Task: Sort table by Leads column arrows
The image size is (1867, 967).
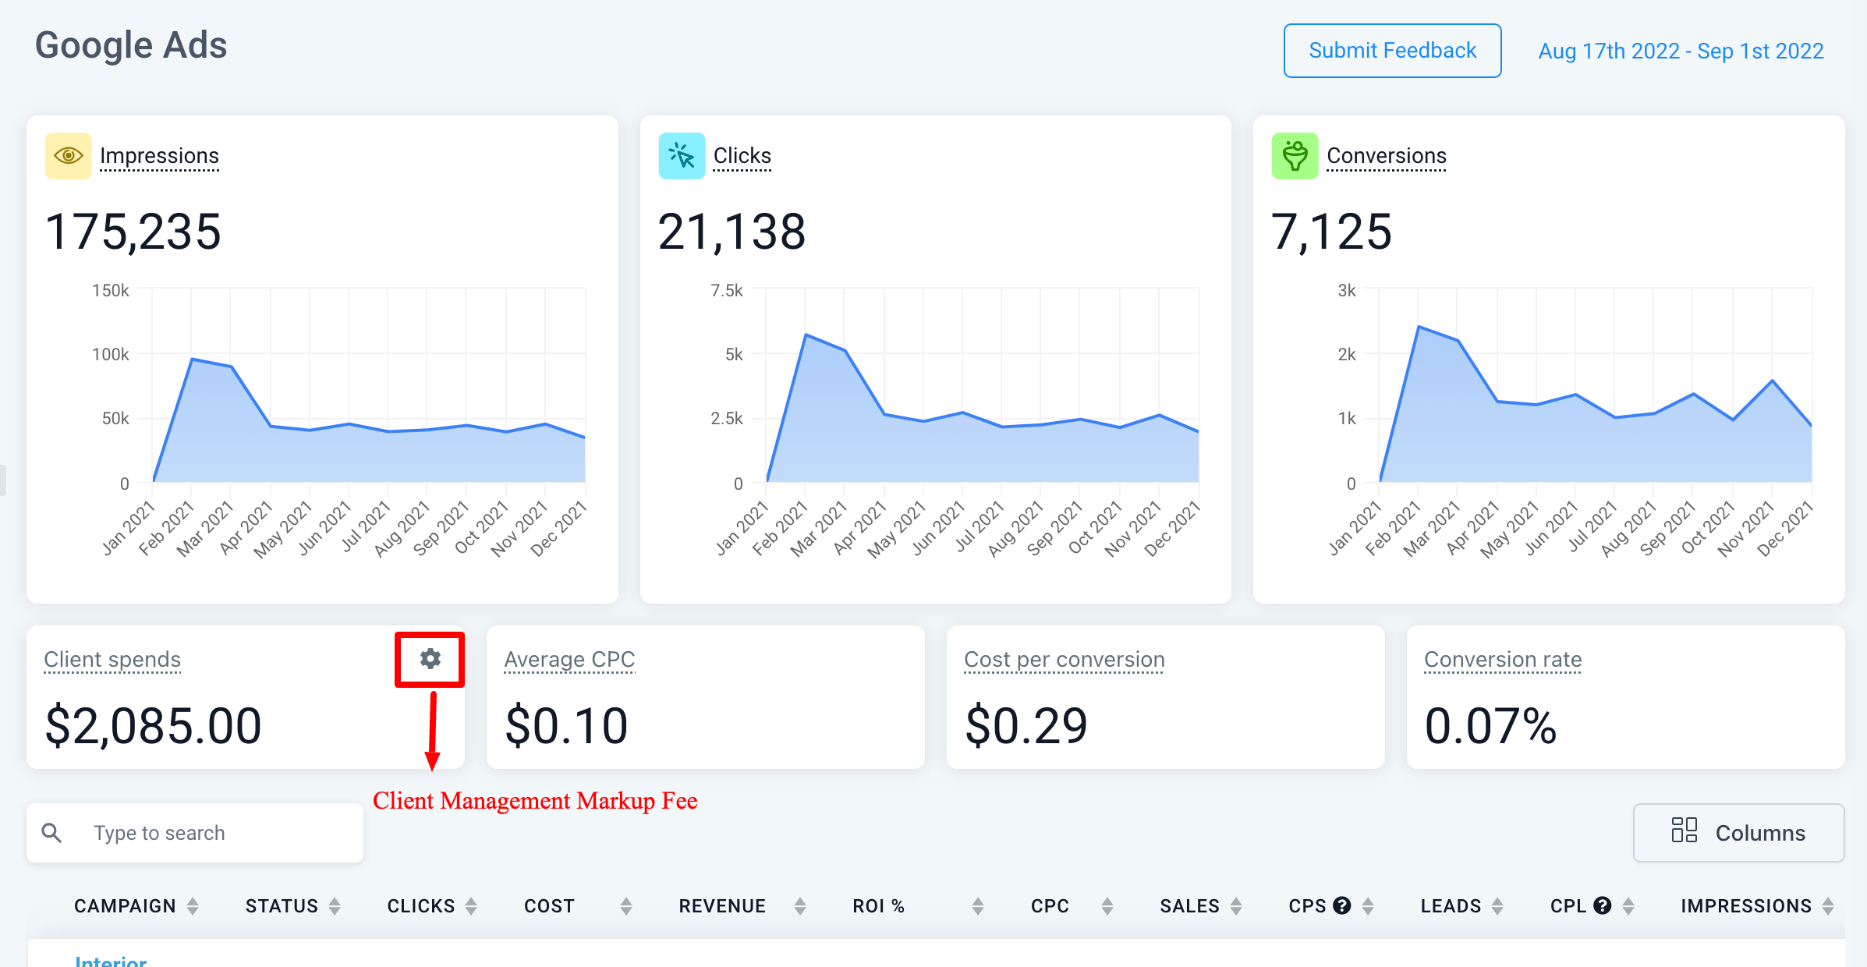Action: click(x=1497, y=906)
